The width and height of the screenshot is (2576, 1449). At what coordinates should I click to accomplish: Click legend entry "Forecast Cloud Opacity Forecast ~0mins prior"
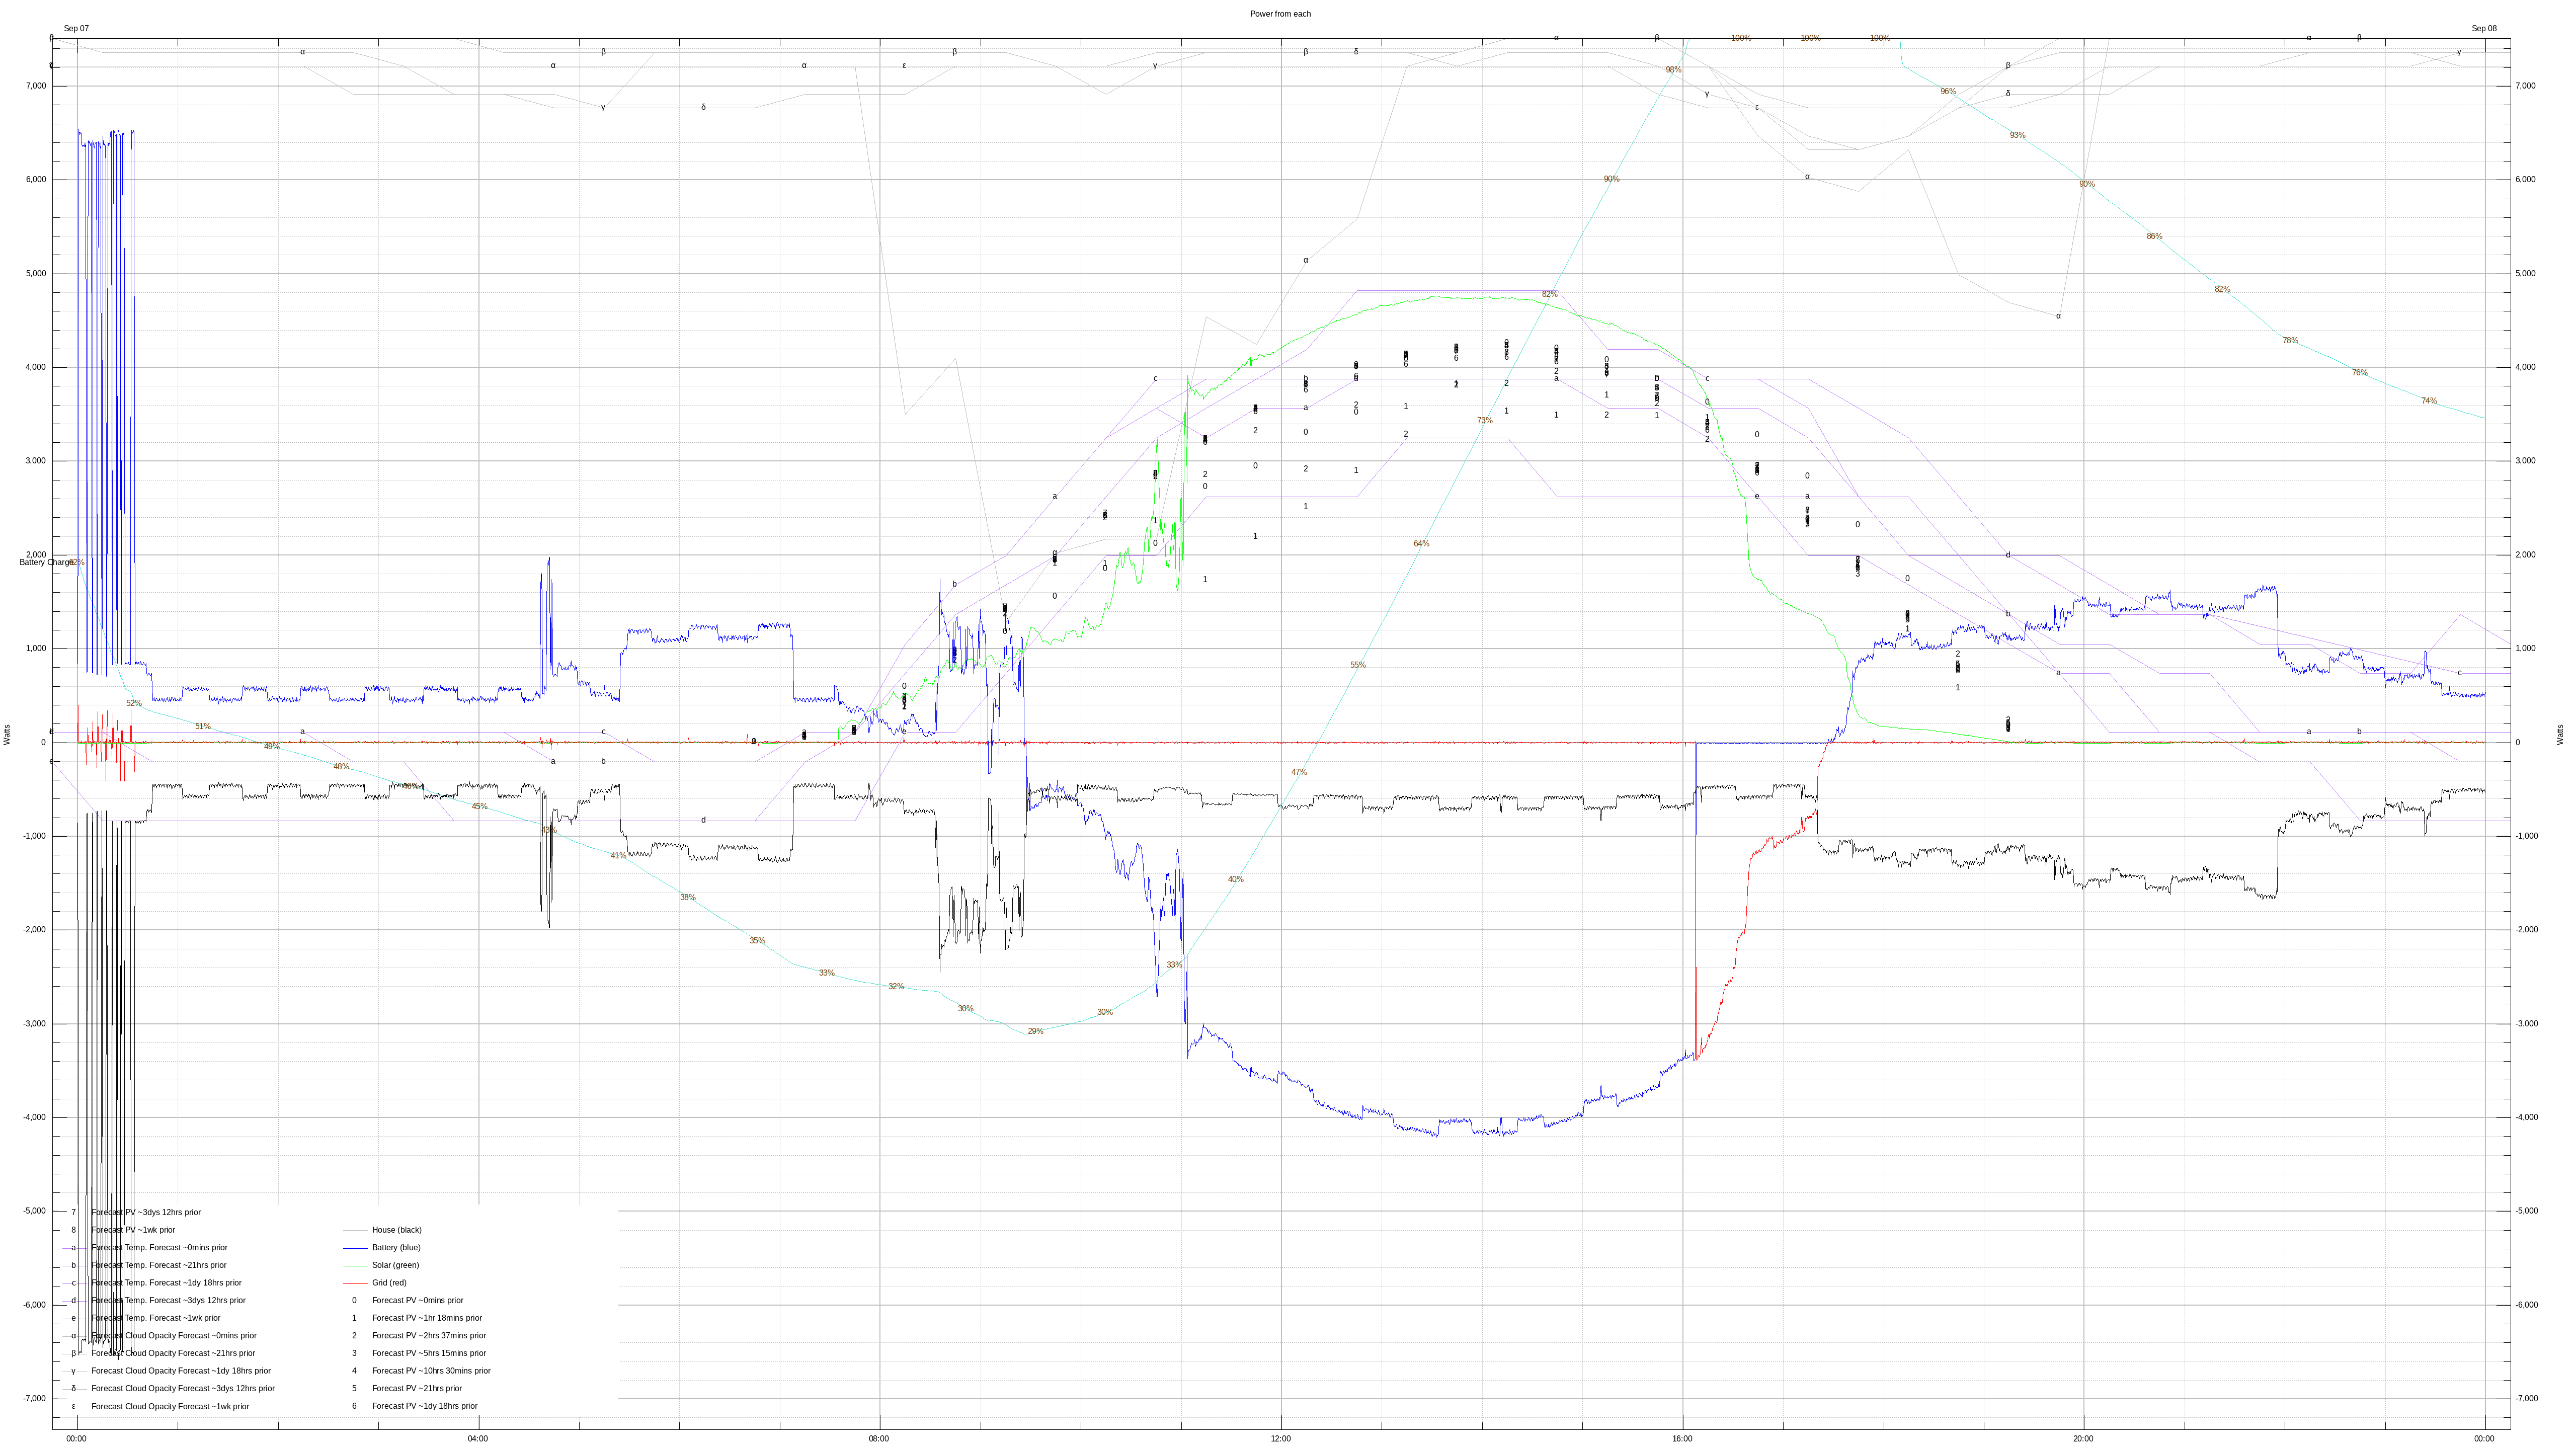[173, 1336]
